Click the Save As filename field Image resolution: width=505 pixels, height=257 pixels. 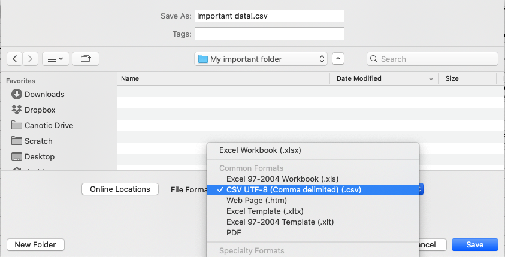pyautogui.click(x=269, y=16)
